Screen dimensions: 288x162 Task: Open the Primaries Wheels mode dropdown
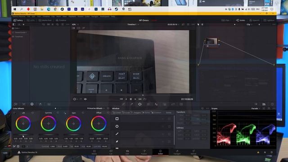coord(96,108)
